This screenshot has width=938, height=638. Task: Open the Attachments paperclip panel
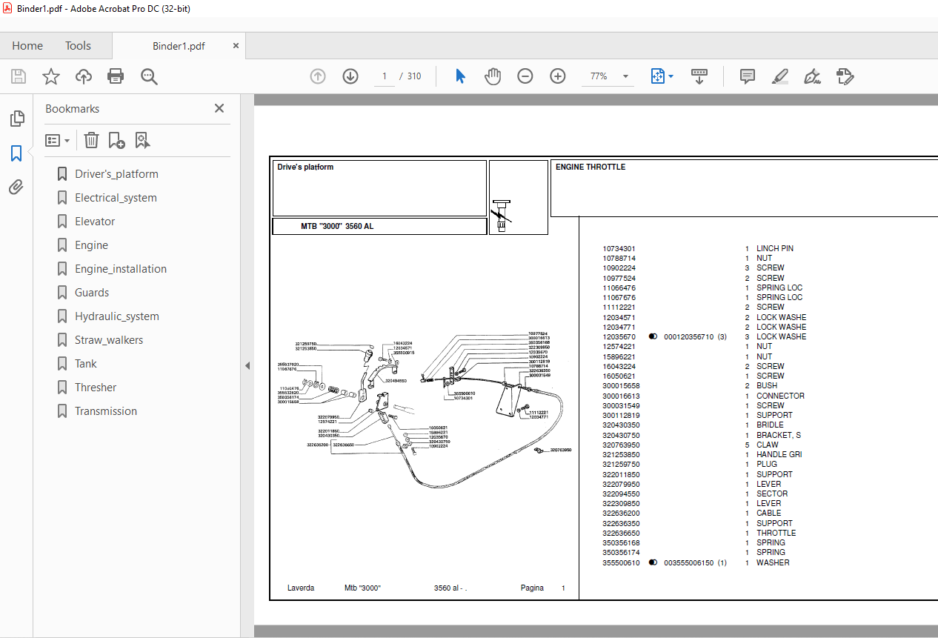pos(16,187)
